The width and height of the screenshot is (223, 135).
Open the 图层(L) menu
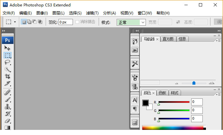58,13
